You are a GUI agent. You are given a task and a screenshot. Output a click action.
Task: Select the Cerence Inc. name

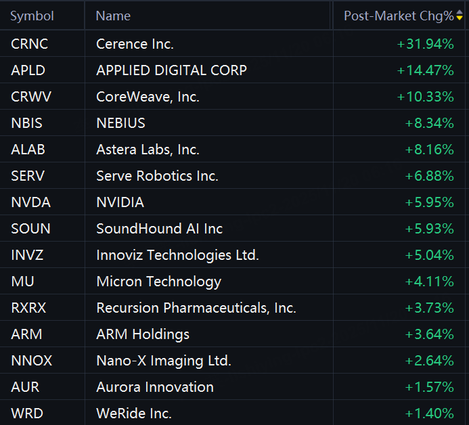click(x=135, y=44)
